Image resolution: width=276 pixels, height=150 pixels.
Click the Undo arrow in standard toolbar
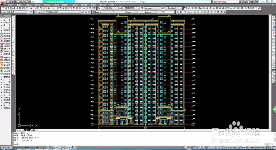(x=48, y=8)
